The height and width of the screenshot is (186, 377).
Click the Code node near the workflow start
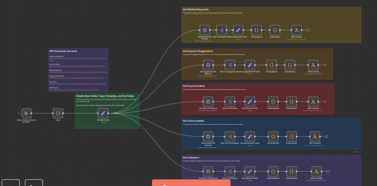tap(58, 113)
